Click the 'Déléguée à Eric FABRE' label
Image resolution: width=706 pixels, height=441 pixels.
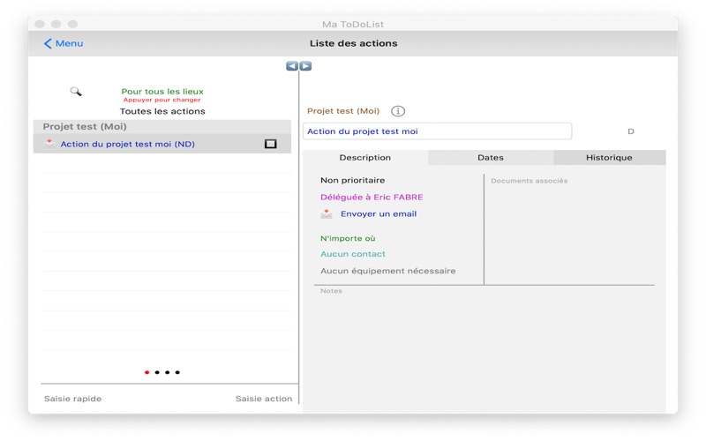click(372, 198)
